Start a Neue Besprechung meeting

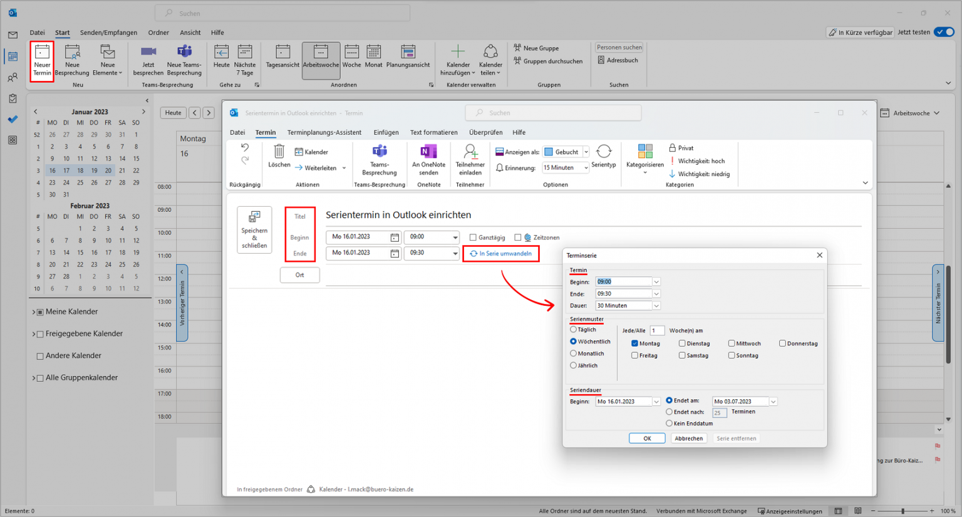[x=72, y=61]
